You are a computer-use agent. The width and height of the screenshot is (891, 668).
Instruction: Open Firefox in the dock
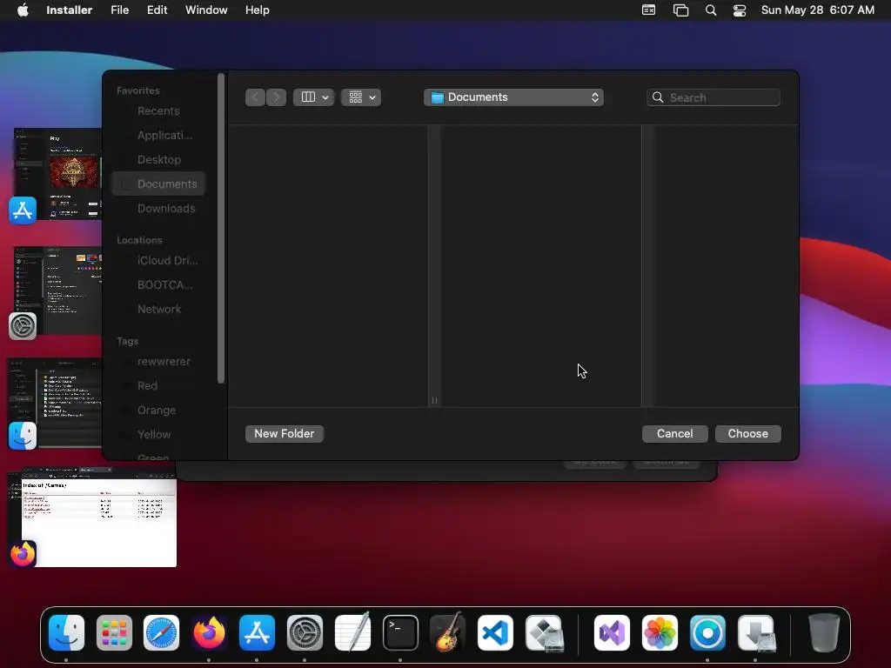coord(209,633)
